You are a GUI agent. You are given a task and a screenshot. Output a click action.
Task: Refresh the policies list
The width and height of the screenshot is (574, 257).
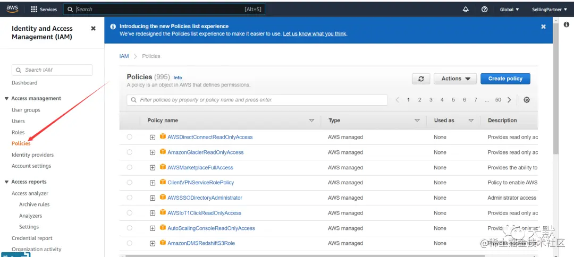click(421, 79)
